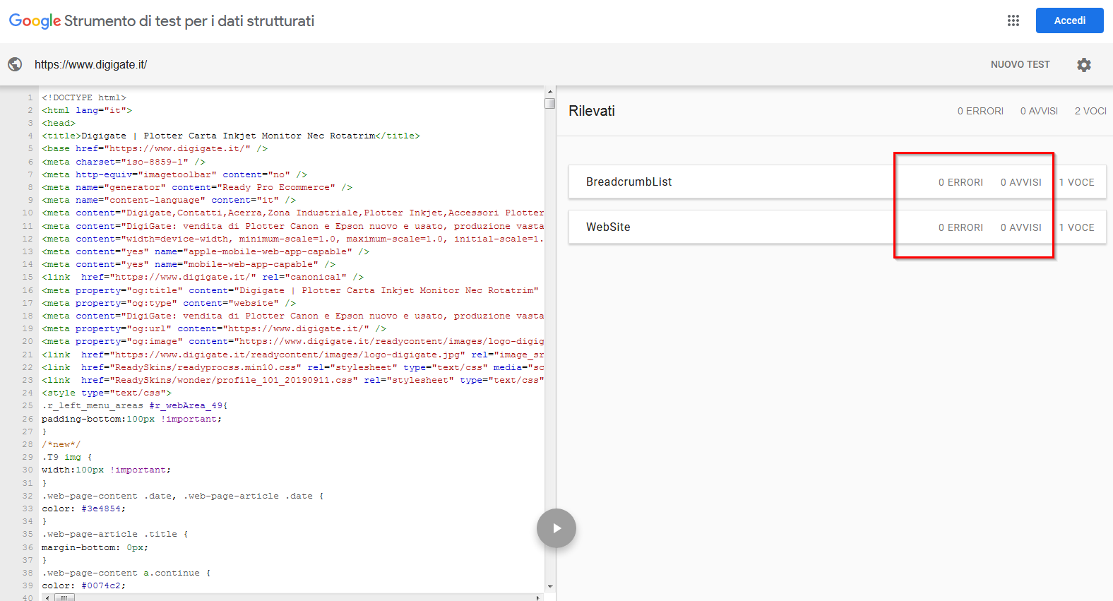This screenshot has width=1113, height=601.
Task: Click "2 VOCI" count in header
Action: [x=1090, y=111]
